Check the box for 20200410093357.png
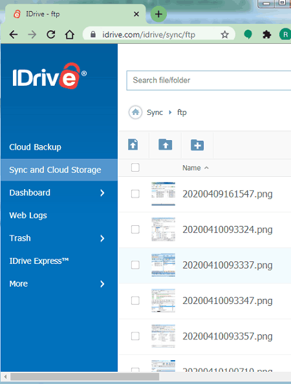 coord(135,336)
